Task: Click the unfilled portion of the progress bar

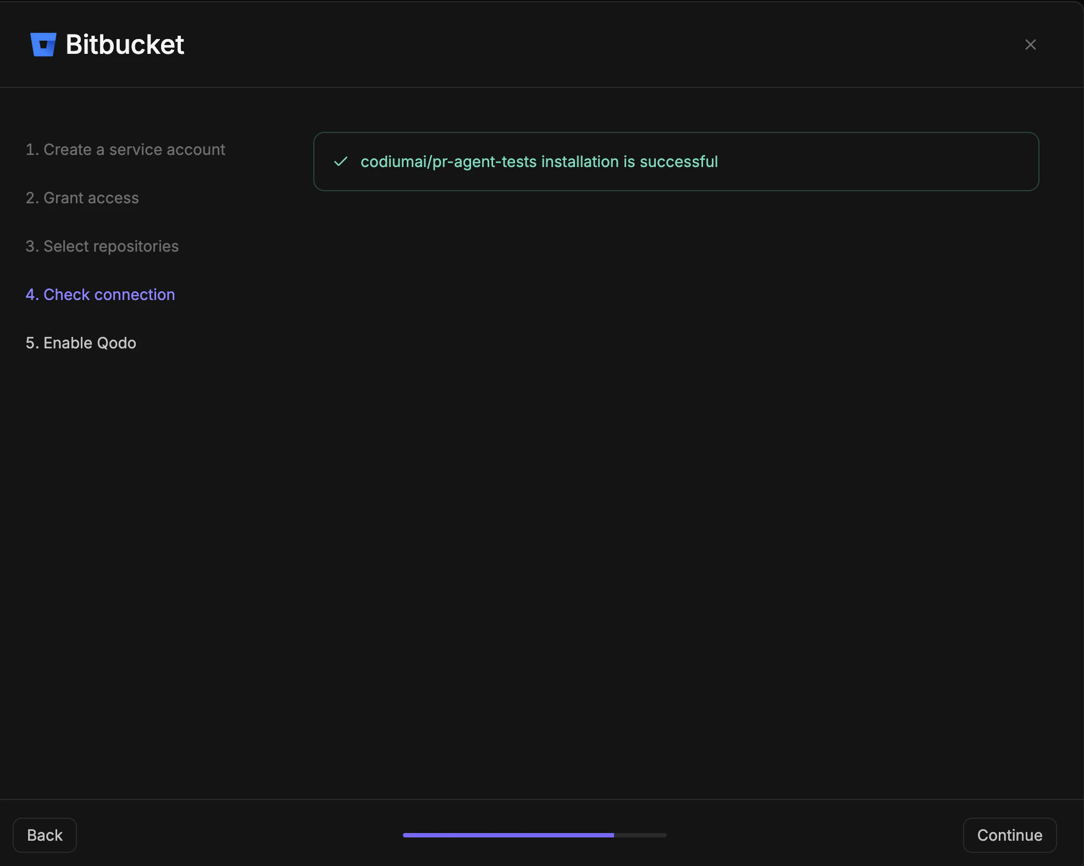Action: [640, 835]
